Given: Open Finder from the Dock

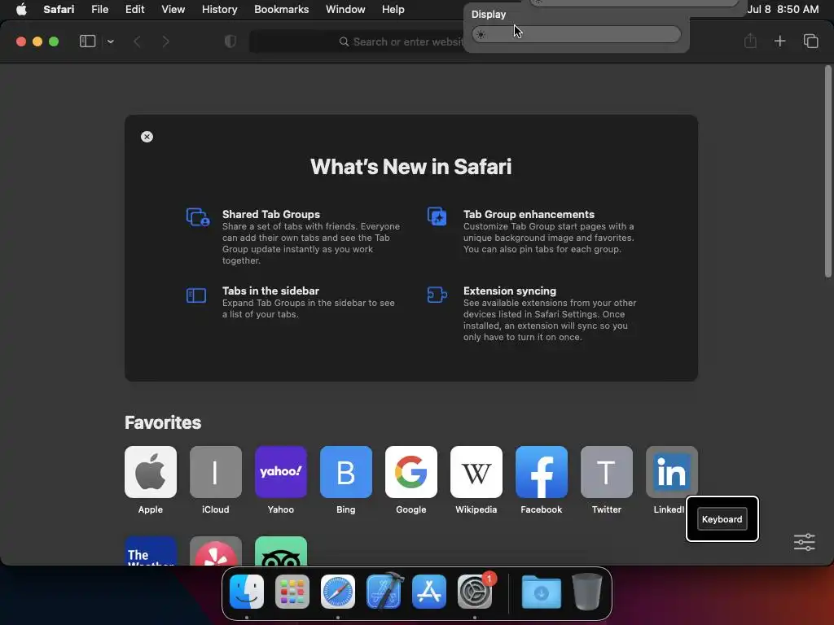Looking at the screenshot, I should pos(247,592).
